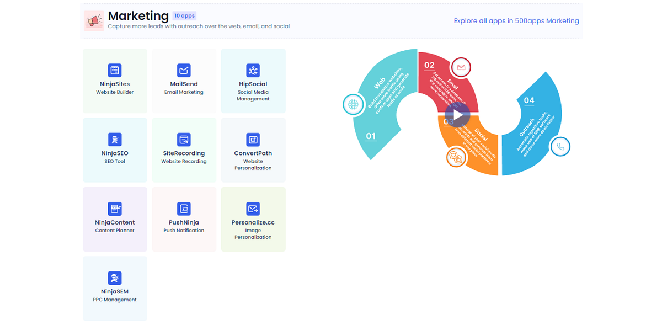Click the 10 apps badge
Screen dimensions: 662x331
[184, 15]
